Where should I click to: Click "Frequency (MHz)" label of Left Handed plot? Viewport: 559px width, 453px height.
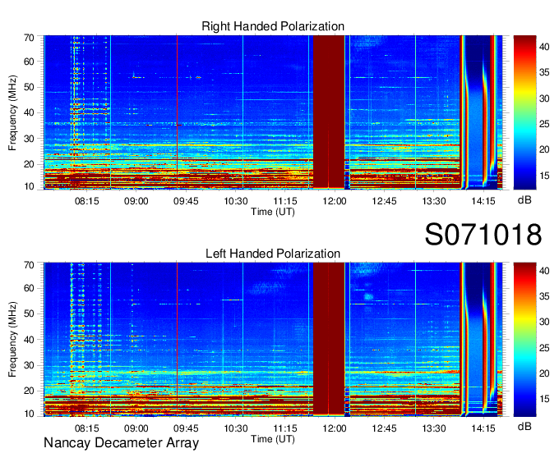pos(12,340)
